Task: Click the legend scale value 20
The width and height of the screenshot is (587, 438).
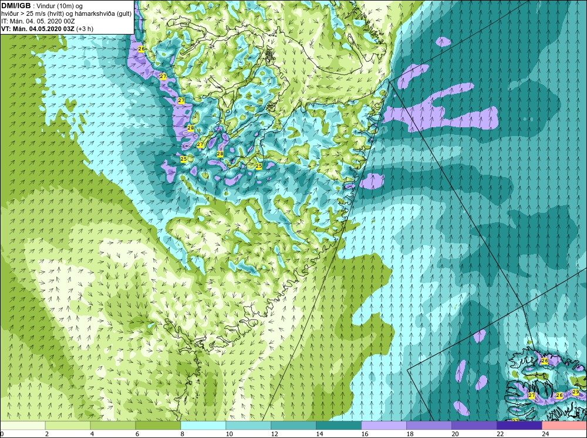Action: pos(456,434)
